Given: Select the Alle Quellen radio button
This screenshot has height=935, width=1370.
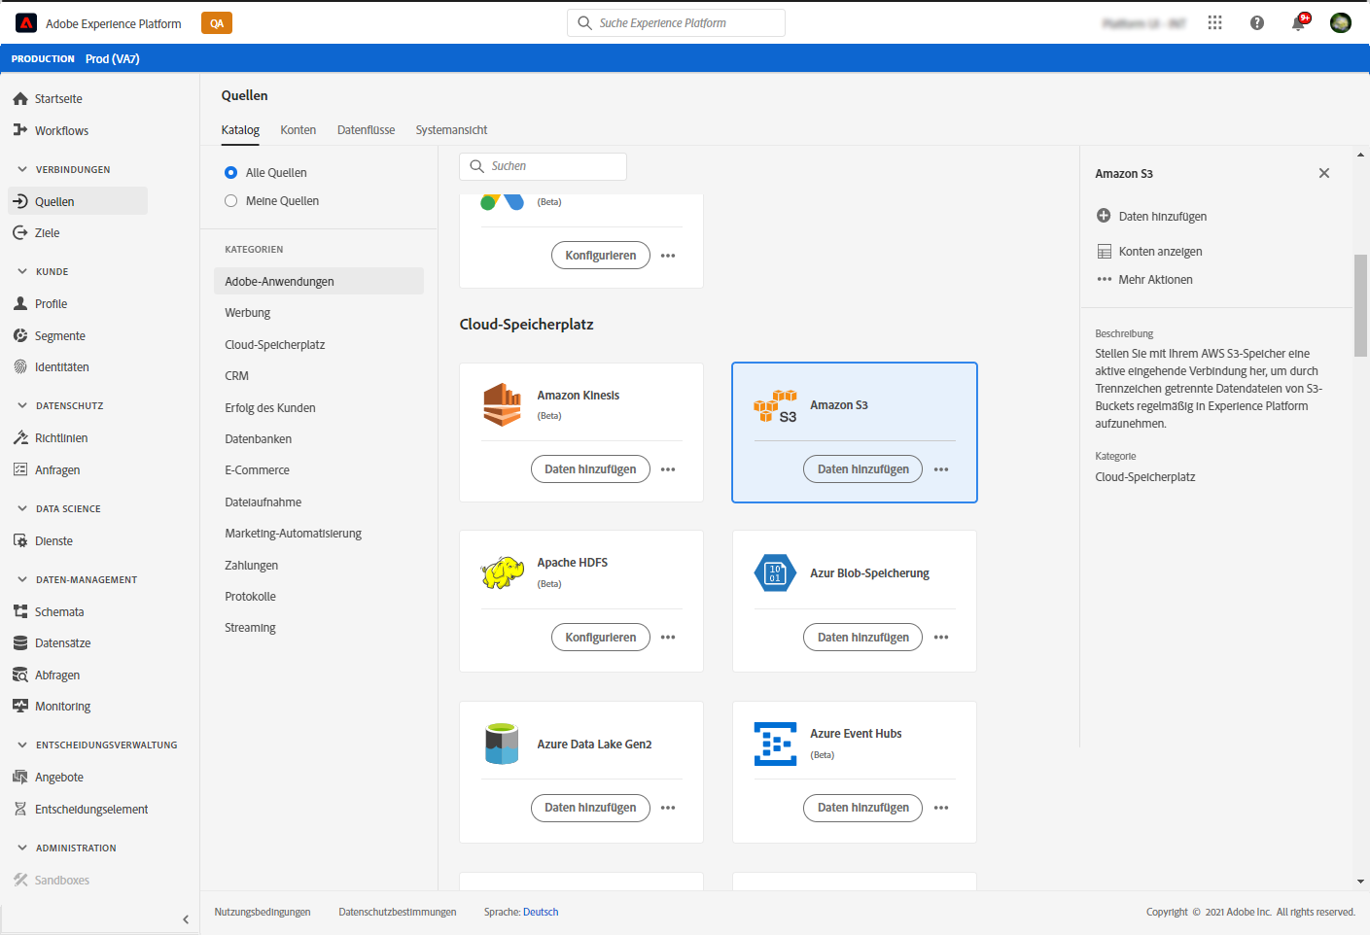Looking at the screenshot, I should pyautogui.click(x=230, y=172).
